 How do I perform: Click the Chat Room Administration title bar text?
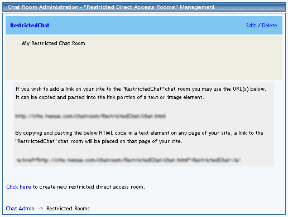[111, 7]
